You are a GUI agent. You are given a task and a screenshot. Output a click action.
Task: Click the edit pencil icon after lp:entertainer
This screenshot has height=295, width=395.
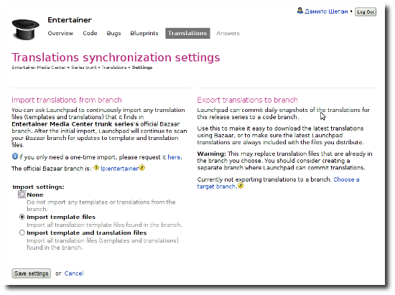pos(142,168)
